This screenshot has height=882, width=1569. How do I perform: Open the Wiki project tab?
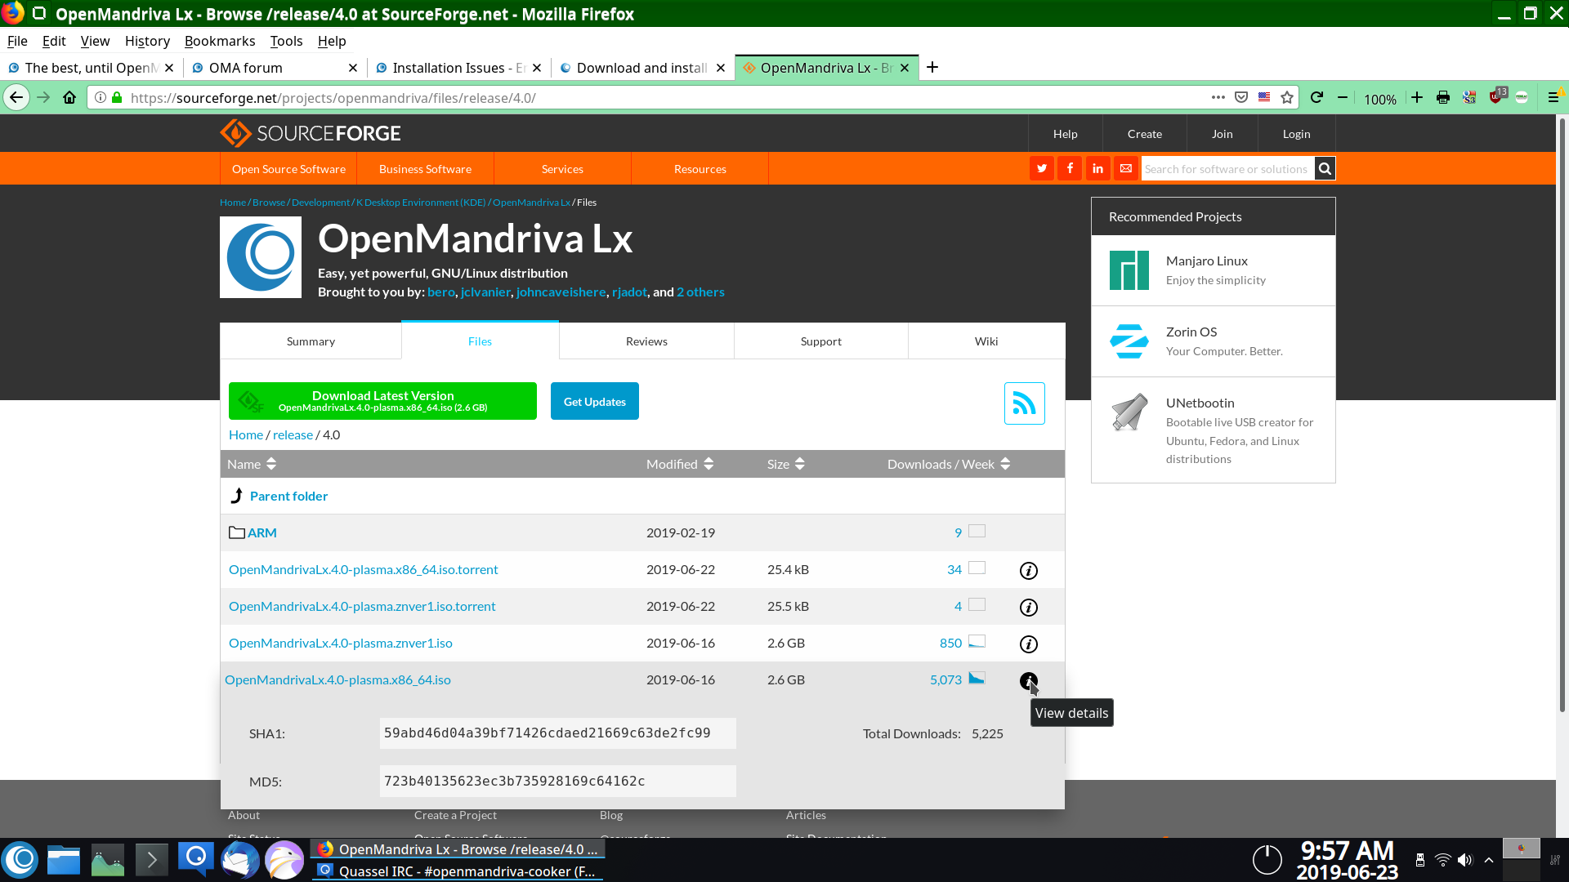point(986,341)
